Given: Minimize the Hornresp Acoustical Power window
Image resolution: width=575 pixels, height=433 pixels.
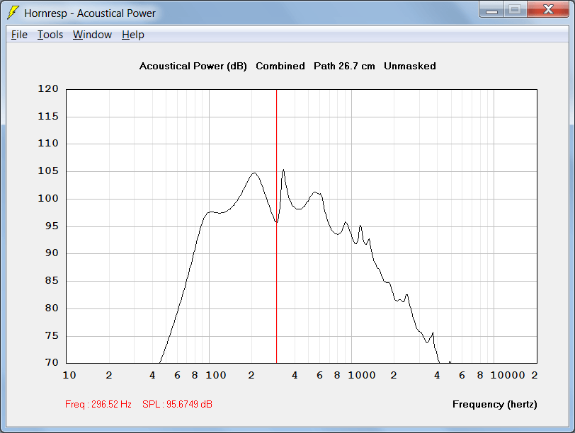Looking at the screenshot, I should point(491,10).
